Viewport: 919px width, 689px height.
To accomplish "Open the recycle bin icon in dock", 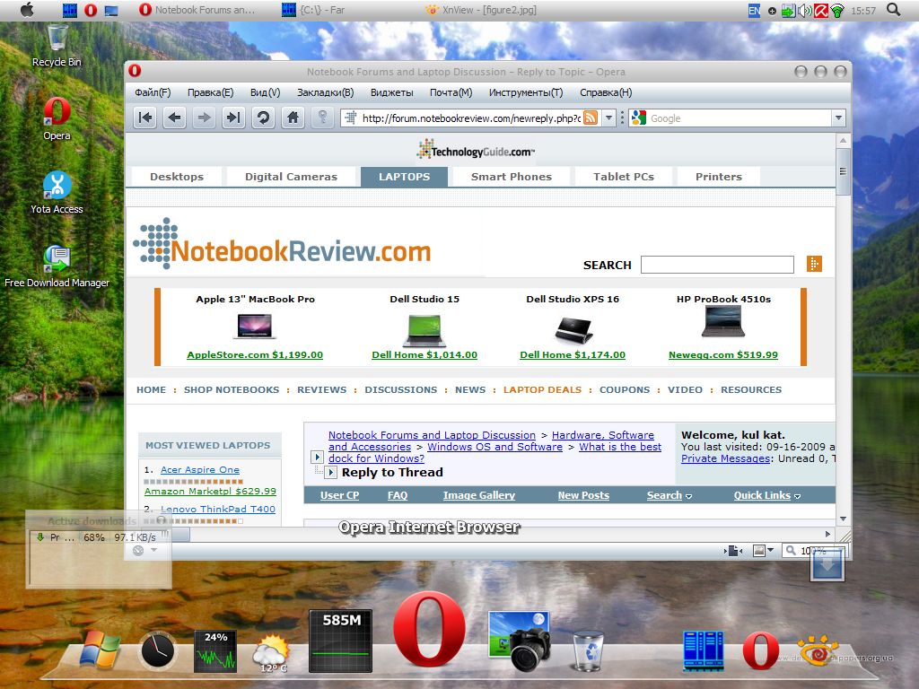I will coord(588,650).
